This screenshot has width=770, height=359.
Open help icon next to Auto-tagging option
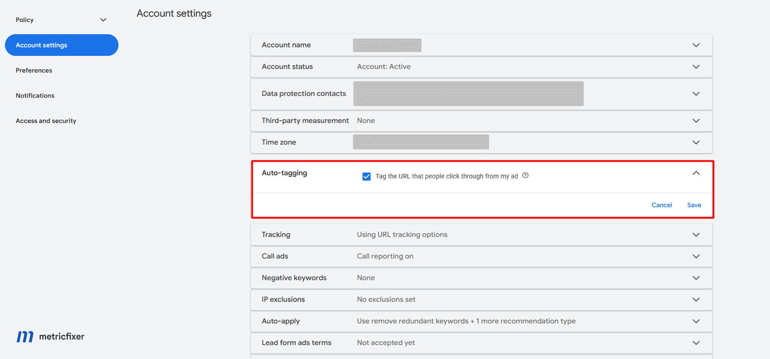coord(525,176)
